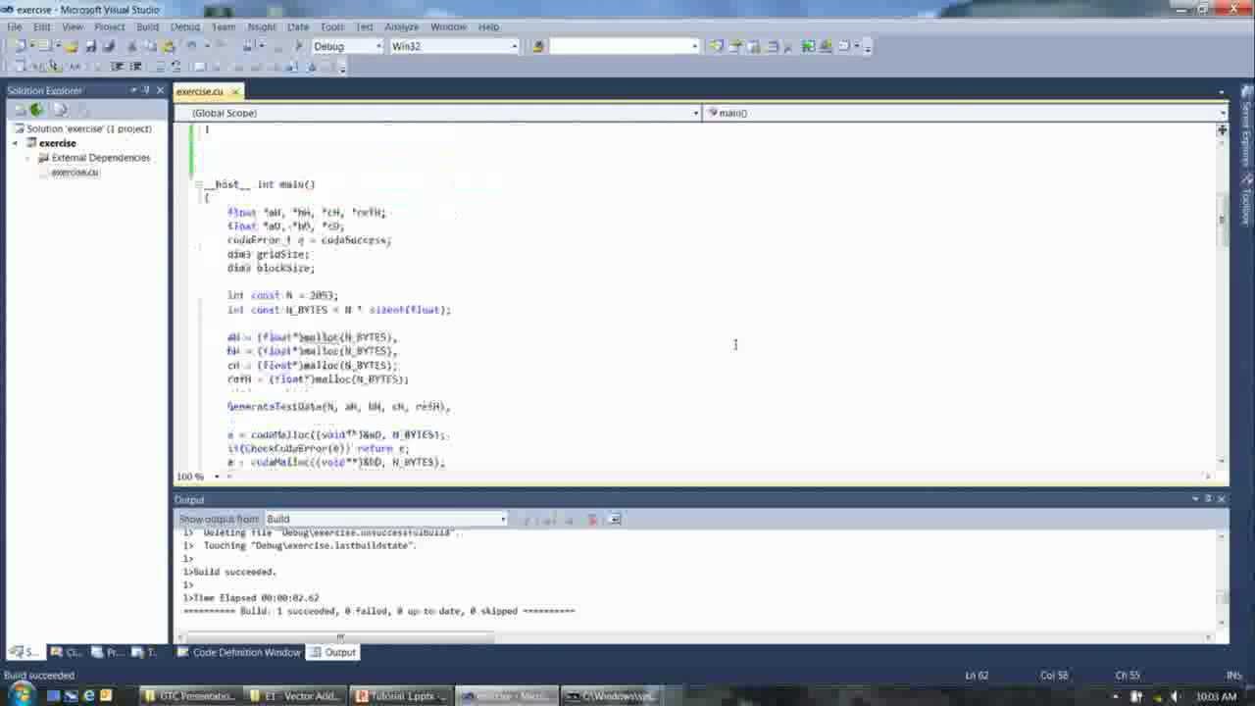Screen dimensions: 1255x706
Task: Close the Output panel
Action: coord(1221,499)
